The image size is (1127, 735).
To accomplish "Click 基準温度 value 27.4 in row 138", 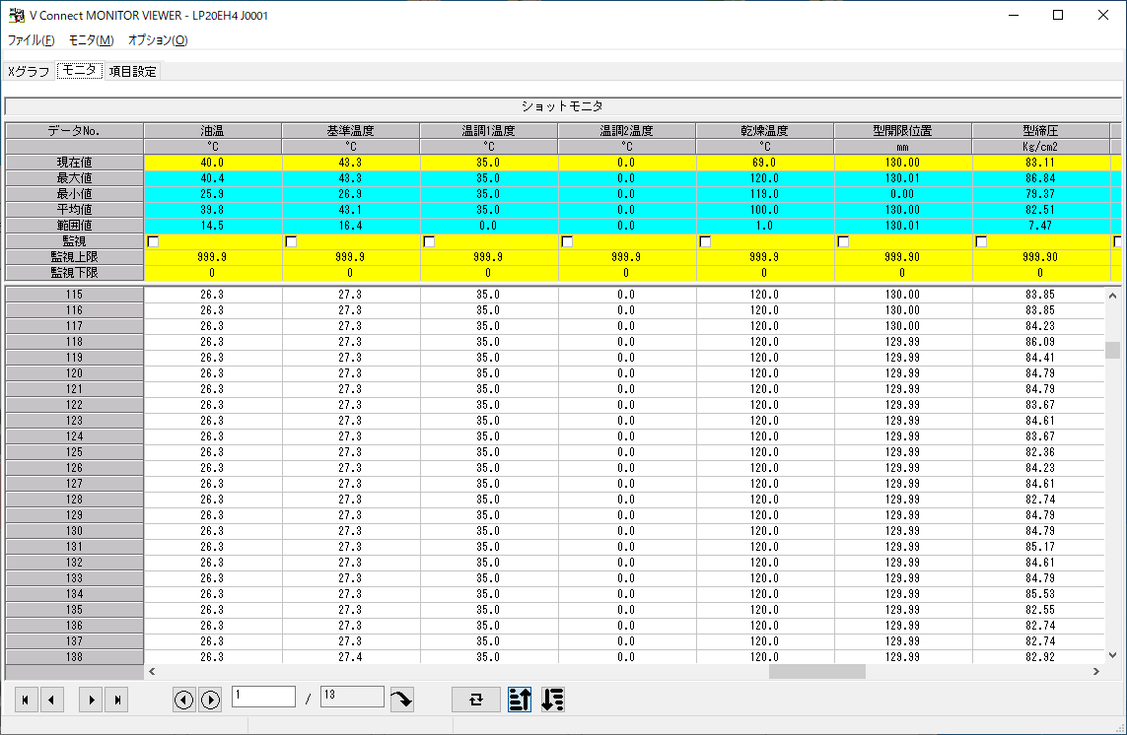I will (x=350, y=657).
